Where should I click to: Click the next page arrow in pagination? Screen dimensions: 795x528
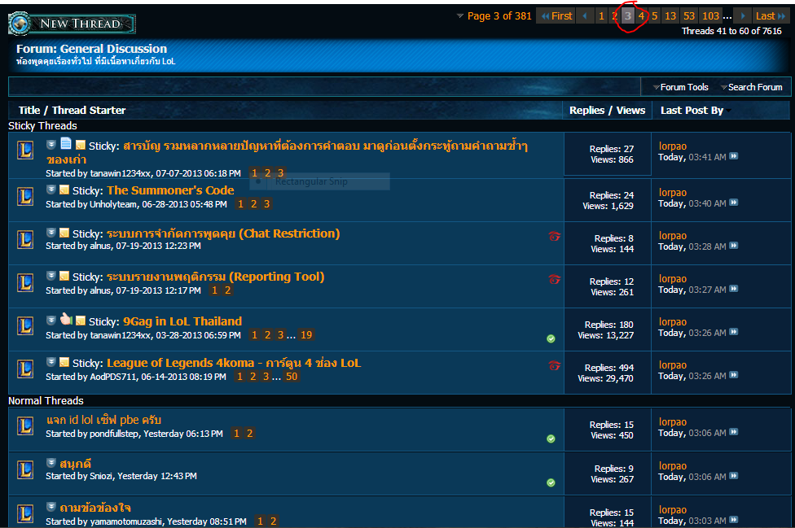[743, 16]
